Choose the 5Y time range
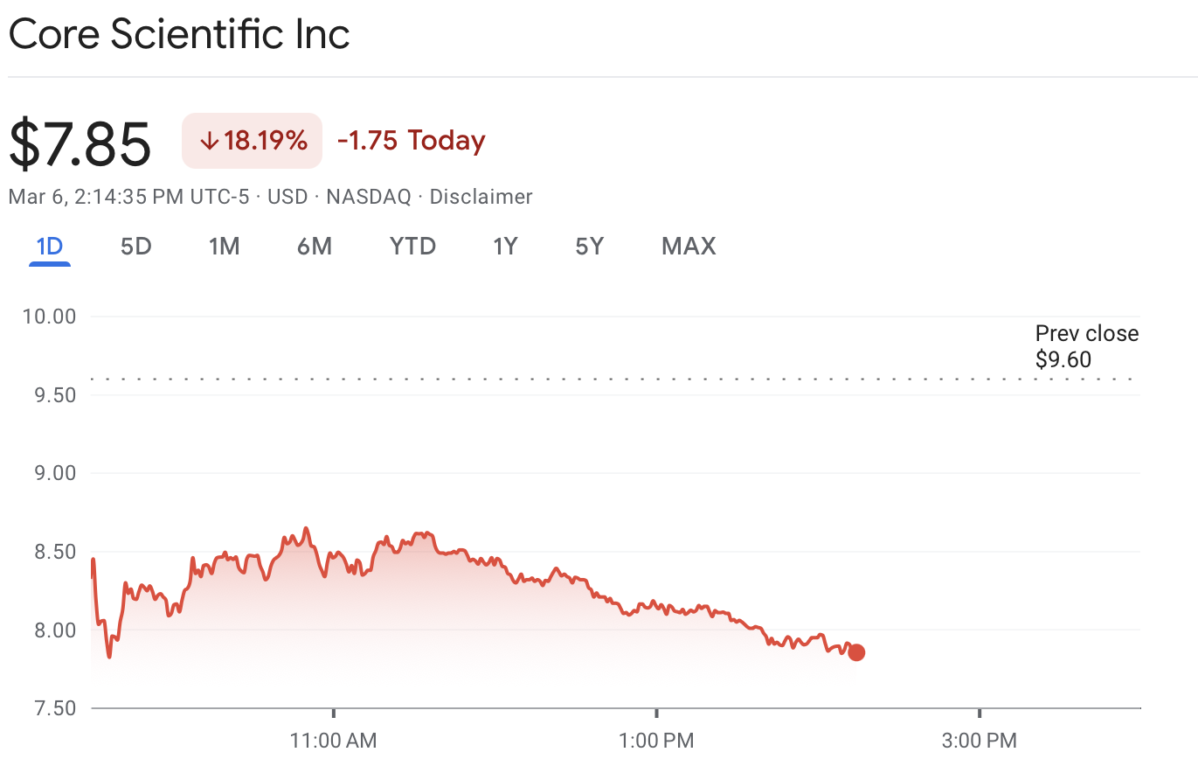This screenshot has width=1198, height=766. [x=590, y=247]
